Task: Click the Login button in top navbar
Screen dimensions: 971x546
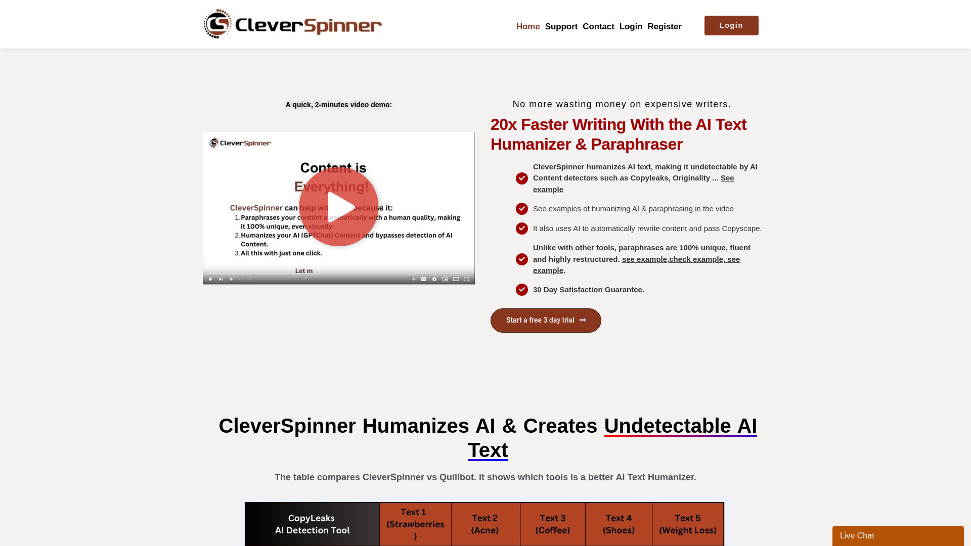Action: point(732,25)
